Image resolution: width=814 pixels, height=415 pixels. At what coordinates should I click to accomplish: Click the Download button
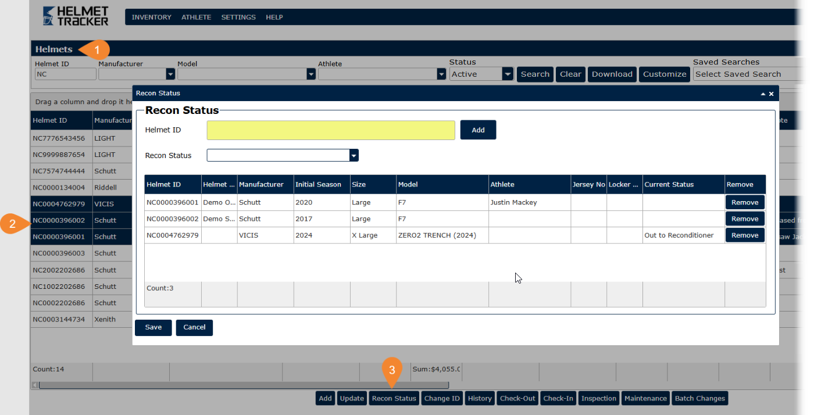612,74
